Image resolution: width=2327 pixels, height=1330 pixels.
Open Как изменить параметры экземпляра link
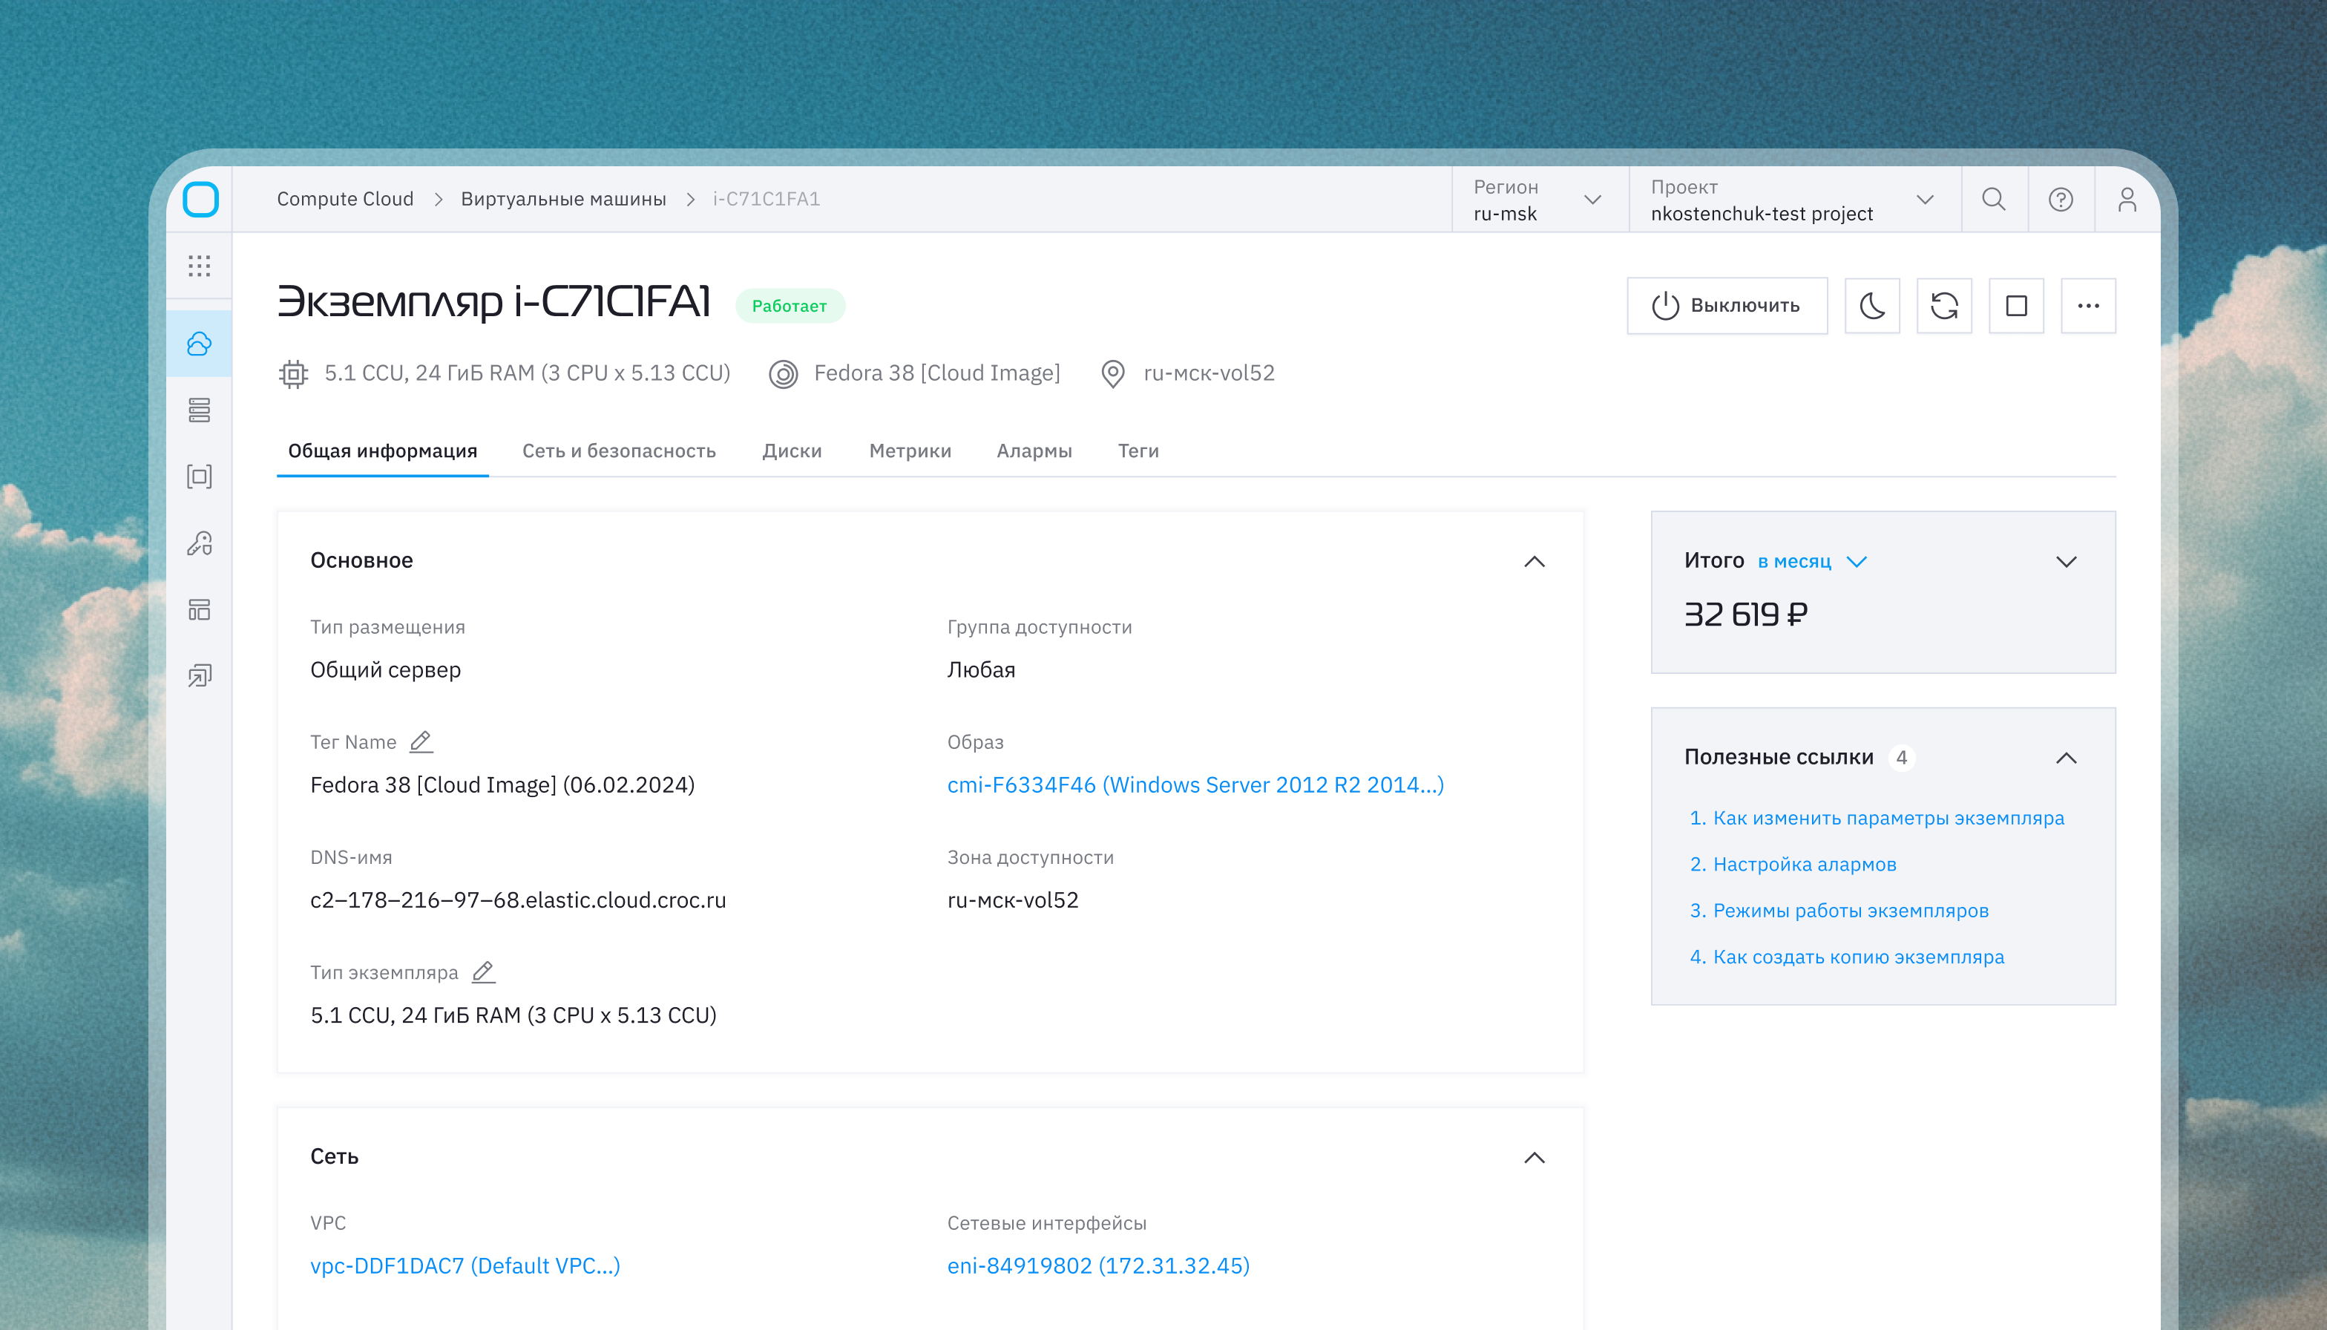pos(1888,818)
